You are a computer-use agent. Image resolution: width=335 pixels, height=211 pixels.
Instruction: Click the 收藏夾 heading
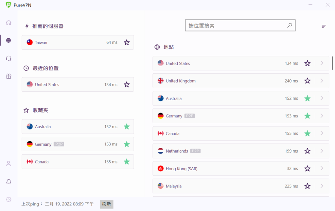40,110
